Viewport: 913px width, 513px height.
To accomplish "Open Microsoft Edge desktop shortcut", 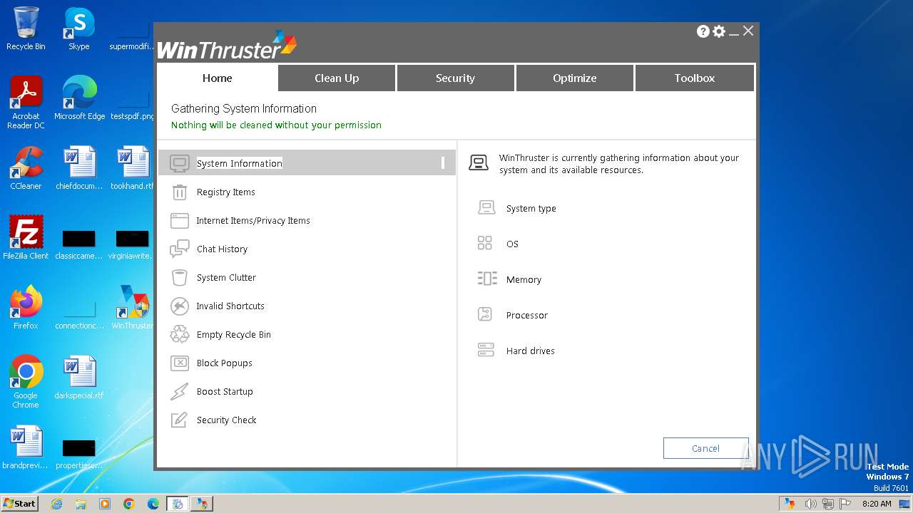I will tap(79, 98).
